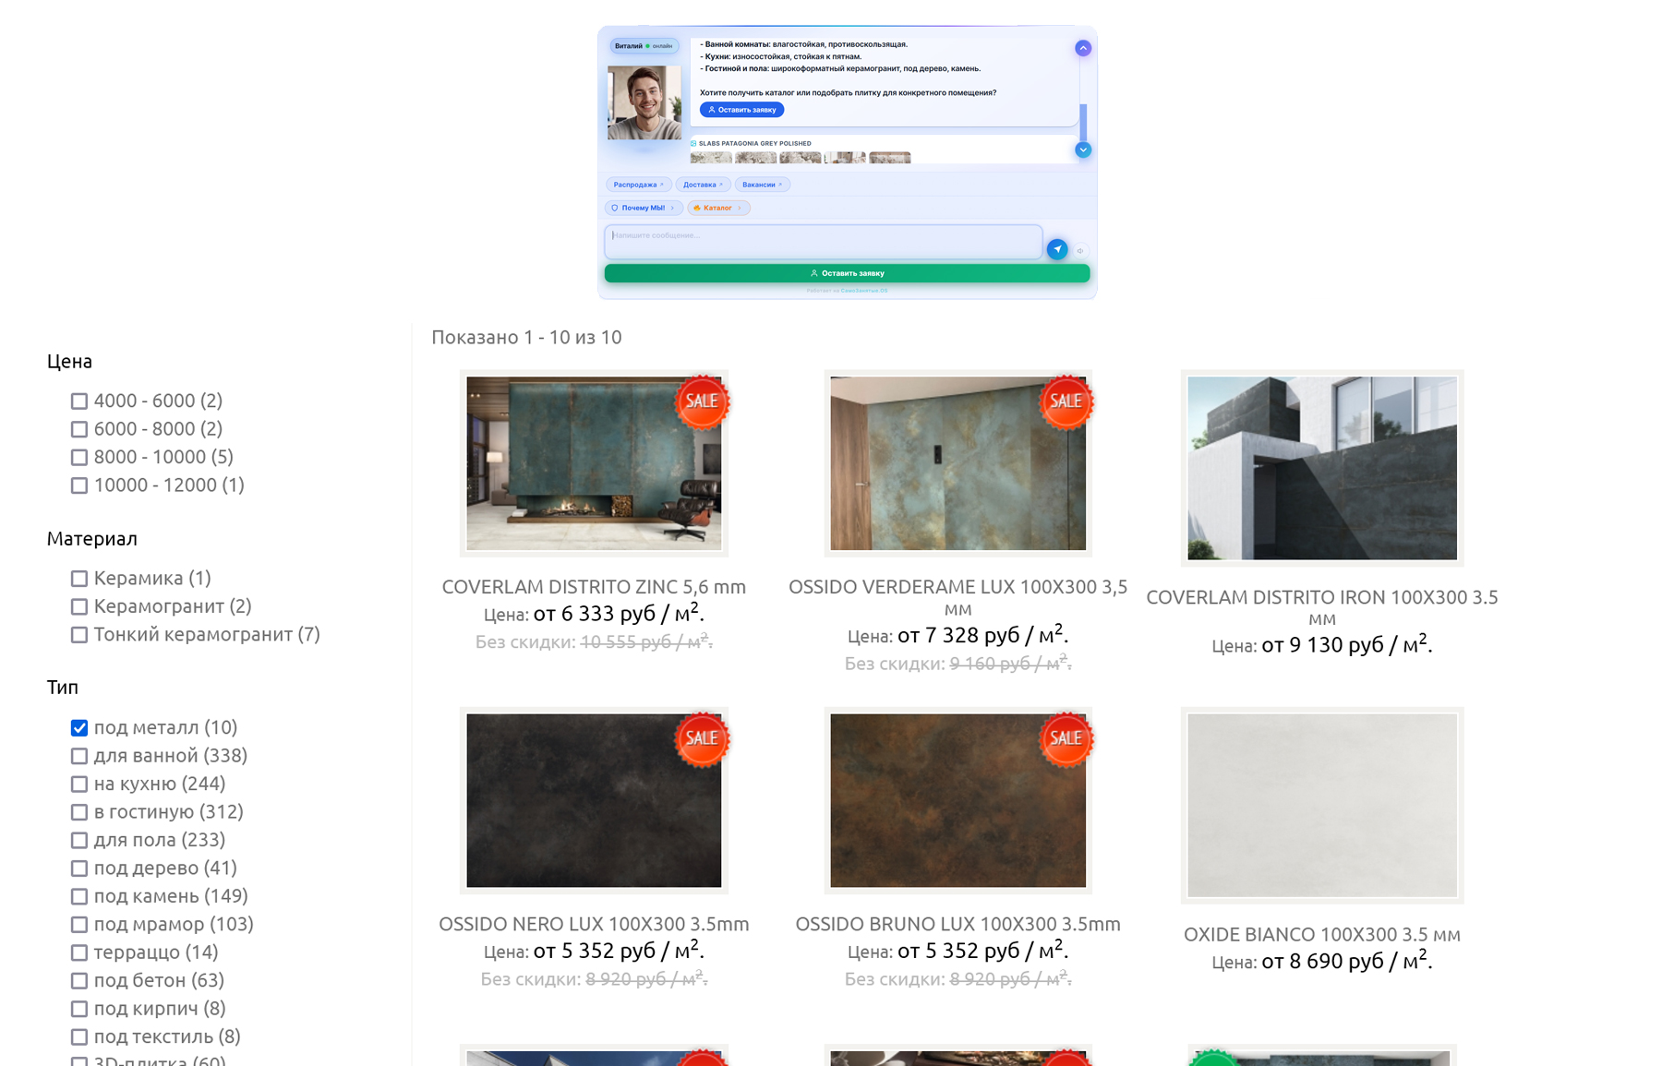
Task: Click the green 'Оставить заявку' button
Action: pyautogui.click(x=847, y=273)
